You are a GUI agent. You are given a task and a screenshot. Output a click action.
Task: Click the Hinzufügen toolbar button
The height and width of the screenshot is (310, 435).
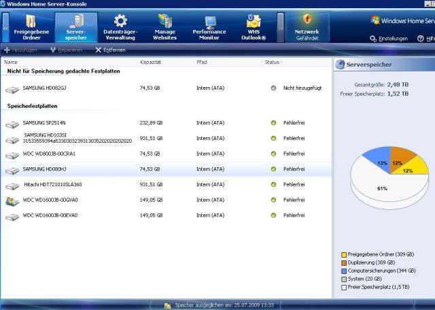(x=22, y=50)
